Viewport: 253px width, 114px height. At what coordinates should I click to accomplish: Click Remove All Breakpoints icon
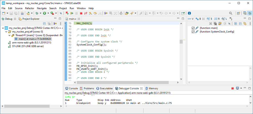tap(215, 24)
